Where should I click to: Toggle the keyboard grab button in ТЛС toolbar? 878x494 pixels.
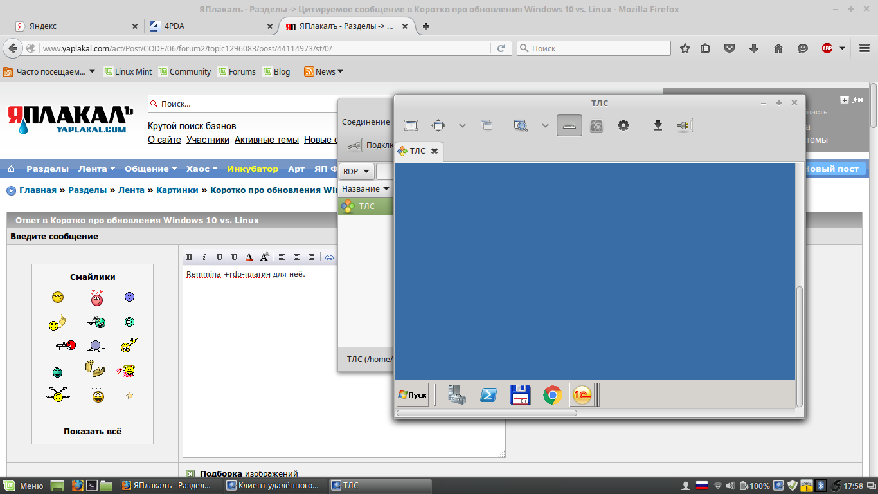pos(569,125)
